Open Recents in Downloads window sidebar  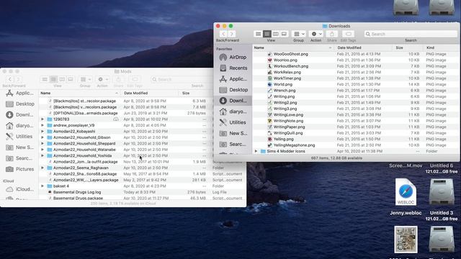pos(233,68)
